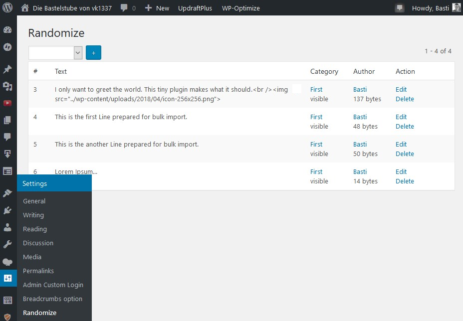Image resolution: width=463 pixels, height=321 pixels.
Task: Open the category filter dropdown
Action: coord(55,53)
